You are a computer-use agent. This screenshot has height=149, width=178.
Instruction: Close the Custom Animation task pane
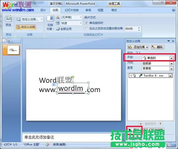[x=173, y=41]
